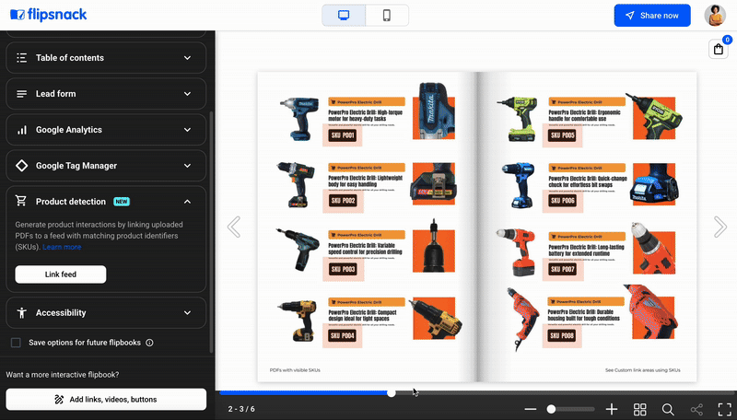Open the Flipsnack logo home link

tap(49, 15)
